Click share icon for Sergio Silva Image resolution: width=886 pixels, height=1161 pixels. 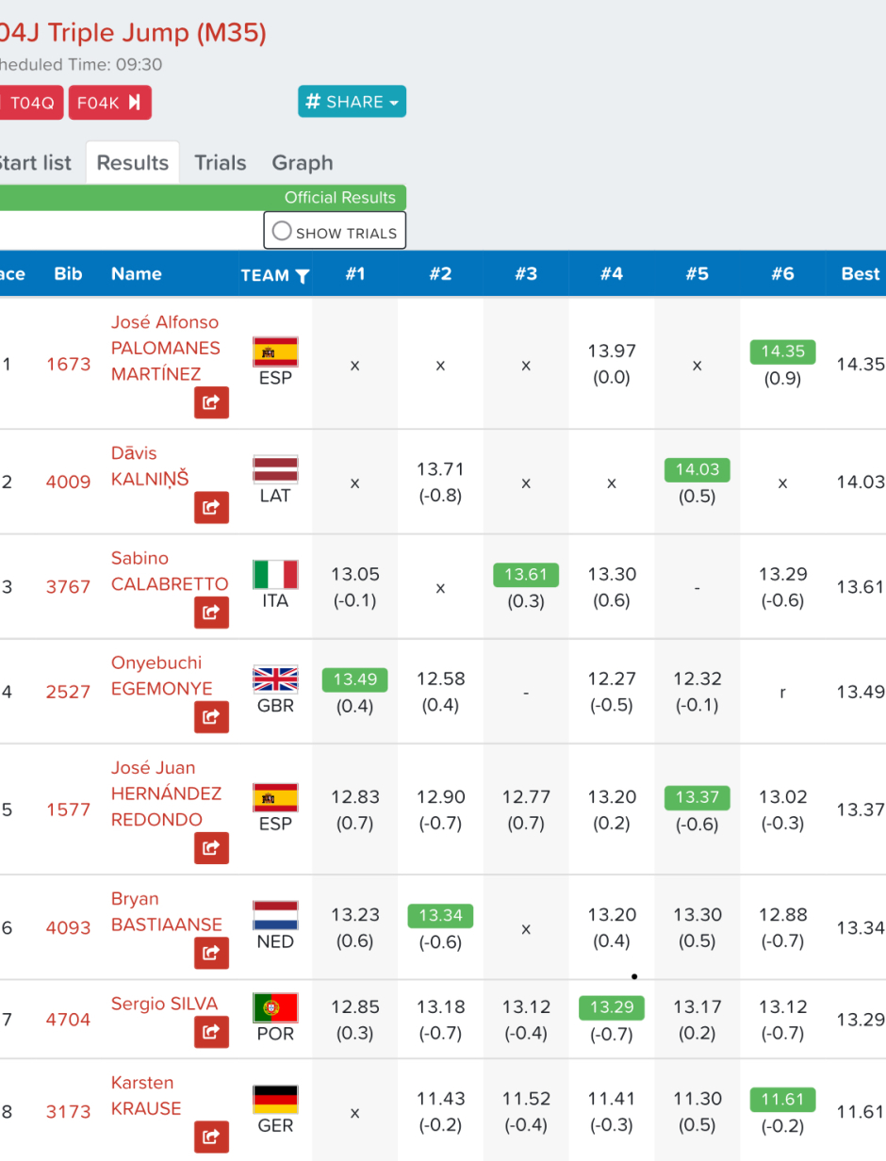pos(211,1032)
